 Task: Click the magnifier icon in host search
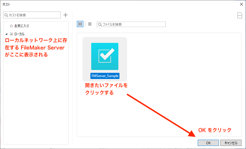coord(6,15)
